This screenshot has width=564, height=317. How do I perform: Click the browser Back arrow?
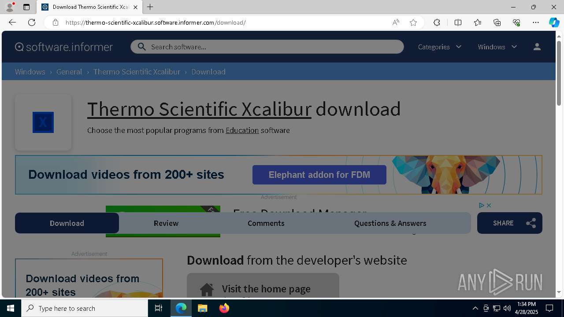pyautogui.click(x=12, y=22)
